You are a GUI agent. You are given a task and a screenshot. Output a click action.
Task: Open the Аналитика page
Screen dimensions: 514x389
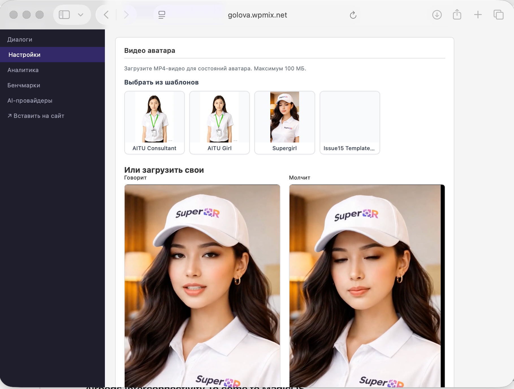[52, 70]
